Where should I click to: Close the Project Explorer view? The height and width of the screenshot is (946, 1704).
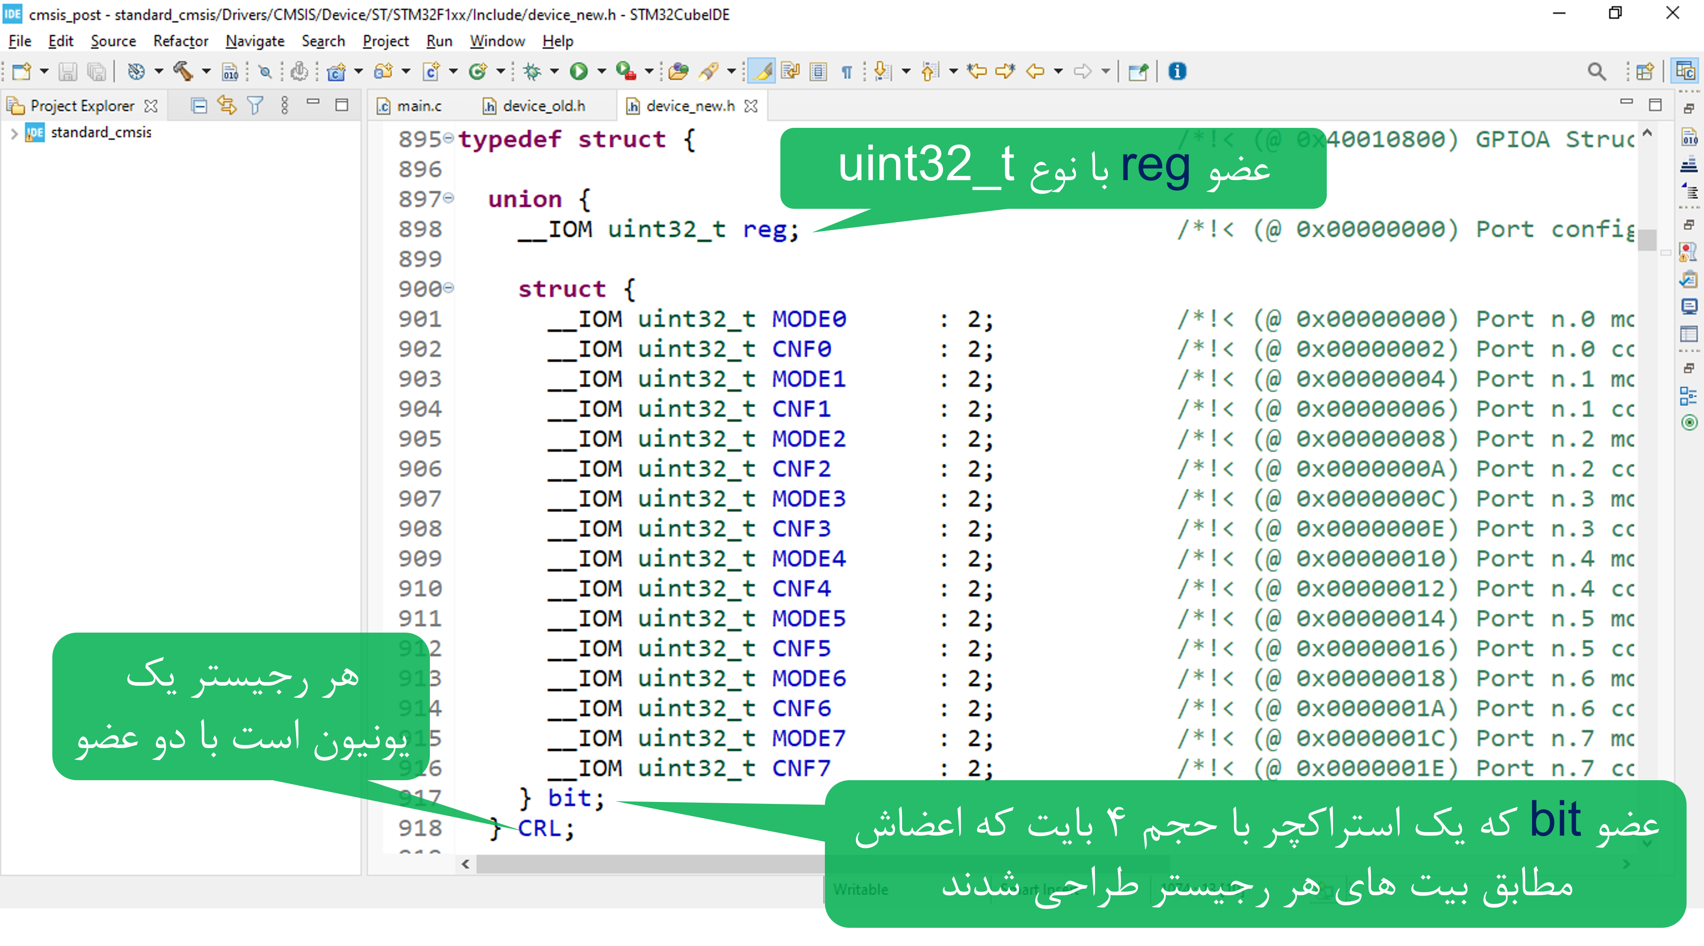tap(151, 106)
